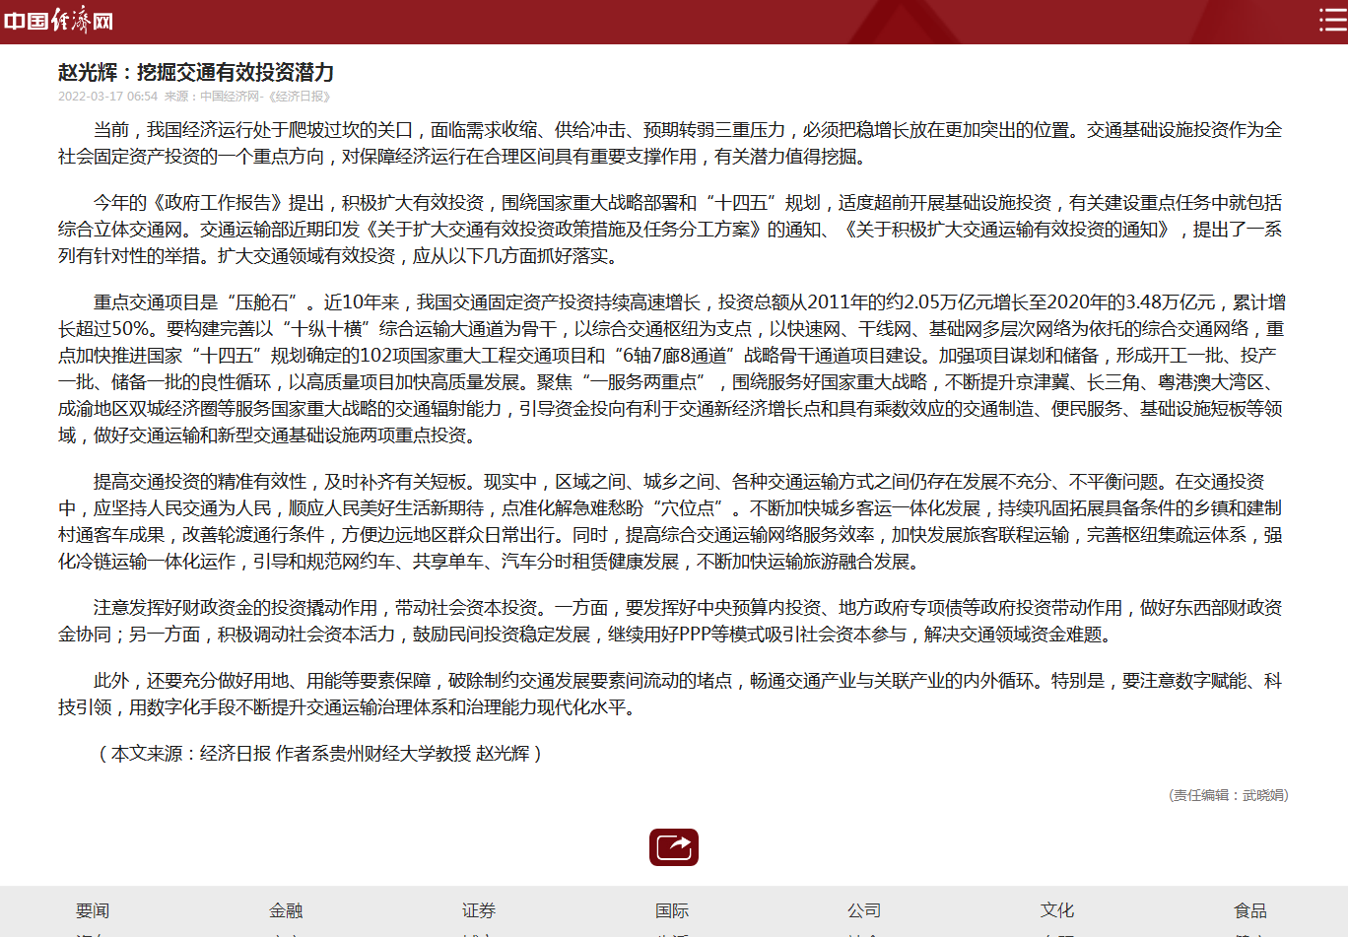Click the source text 来源：中国经济网-《经济日报》
1348x937 pixels.
coord(247,97)
